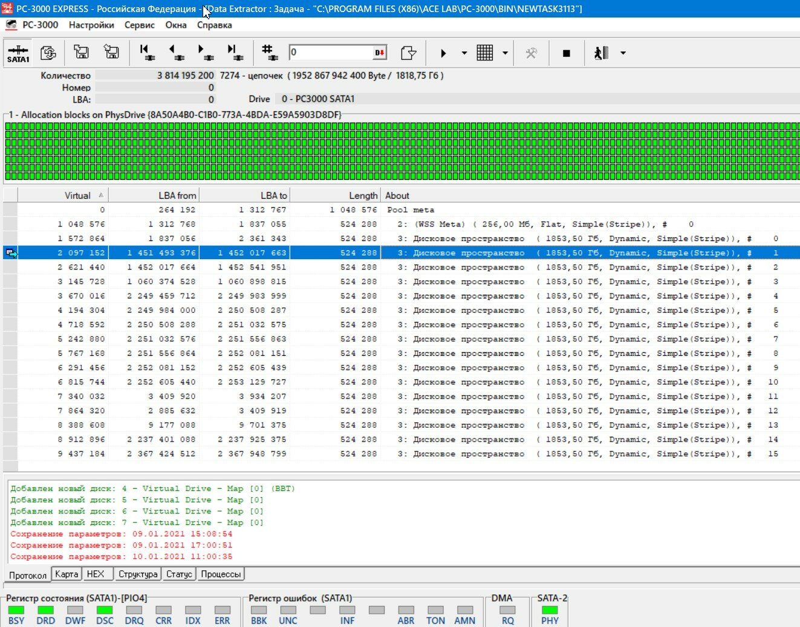Viewport: 800px width, 627px height.
Task: Click the DRD status indicator
Action: [x=46, y=610]
